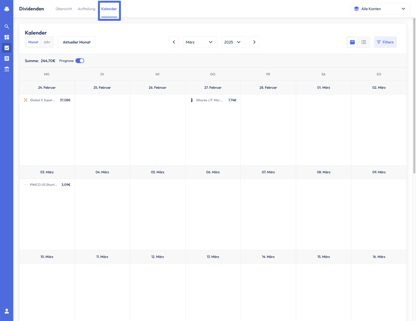Open iShares J.P. Mor... dividend entry
The height and width of the screenshot is (321, 416).
(213, 100)
